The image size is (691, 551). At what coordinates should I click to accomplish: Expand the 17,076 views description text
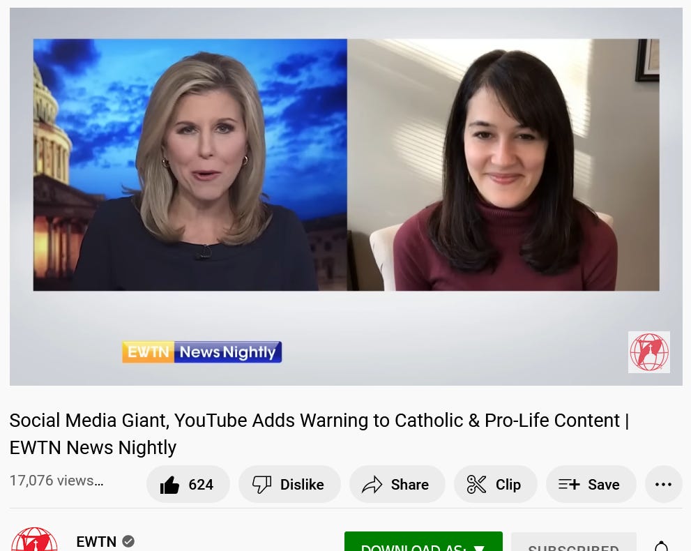click(56, 481)
